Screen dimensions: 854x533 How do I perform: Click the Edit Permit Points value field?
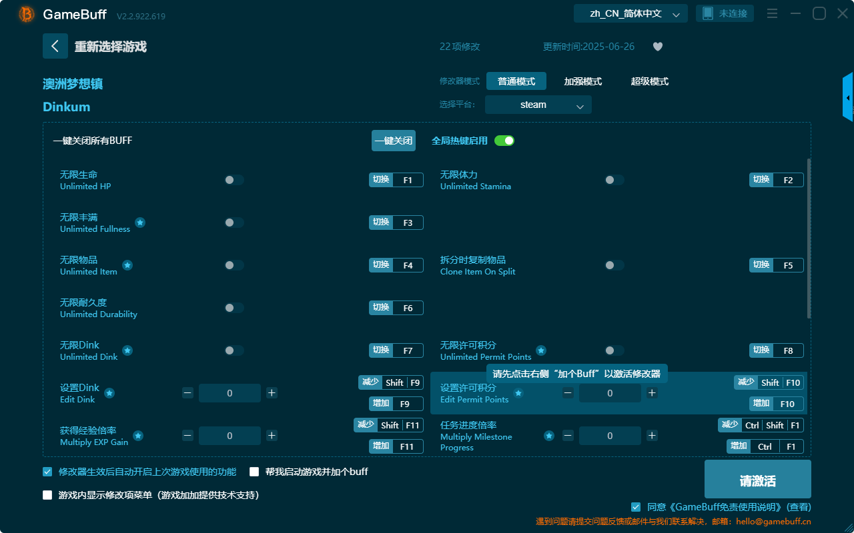point(610,393)
